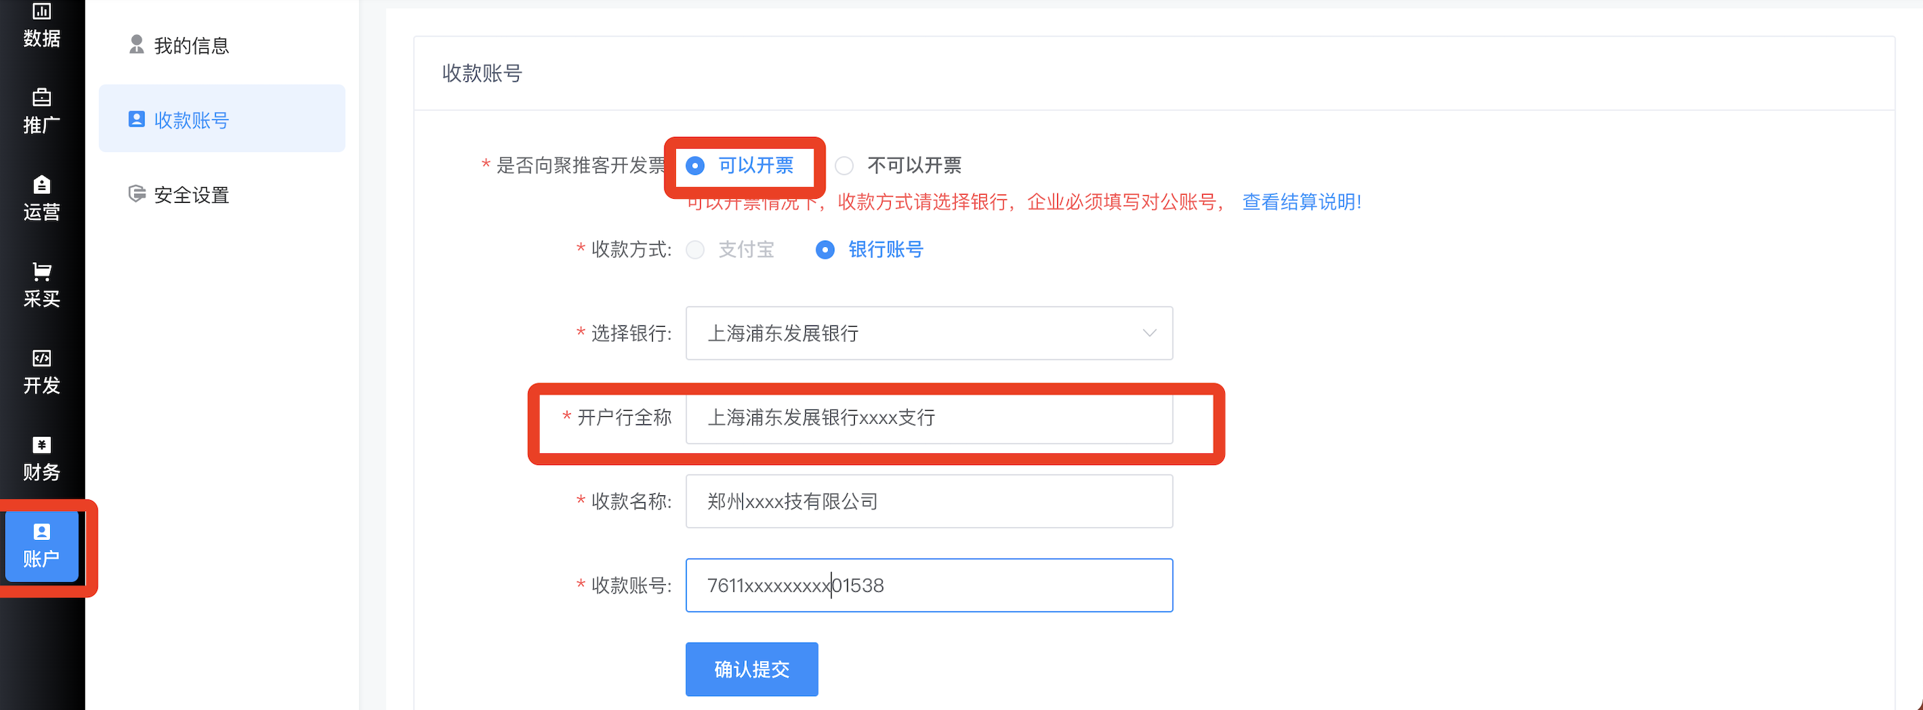Select the 银行账号 radio option
Viewport: 1923px width, 710px height.
coord(825,250)
